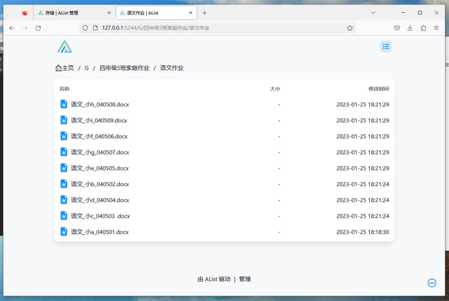449x301 pixels.
Task: Sort files by 大小 column
Action: pos(275,88)
